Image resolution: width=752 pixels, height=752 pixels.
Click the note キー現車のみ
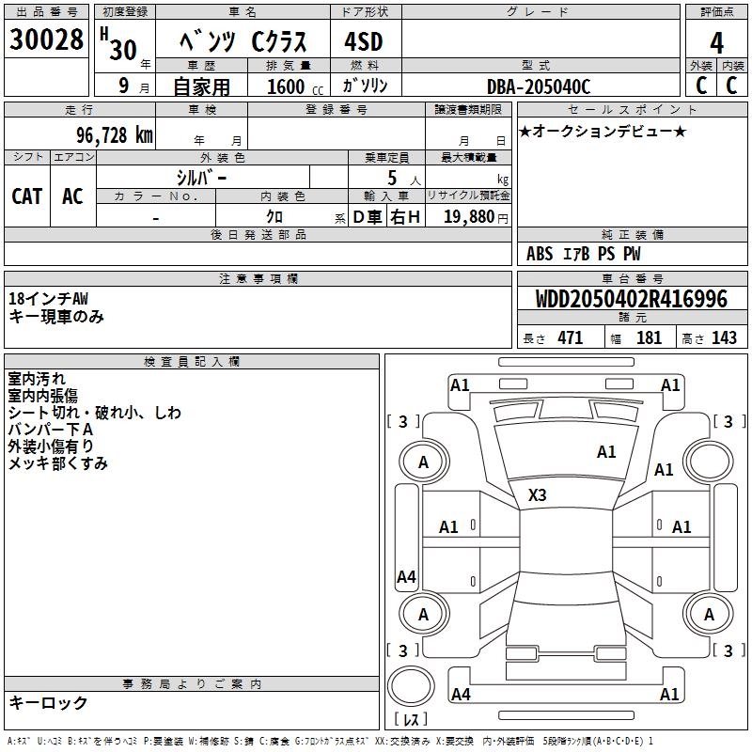(x=56, y=317)
